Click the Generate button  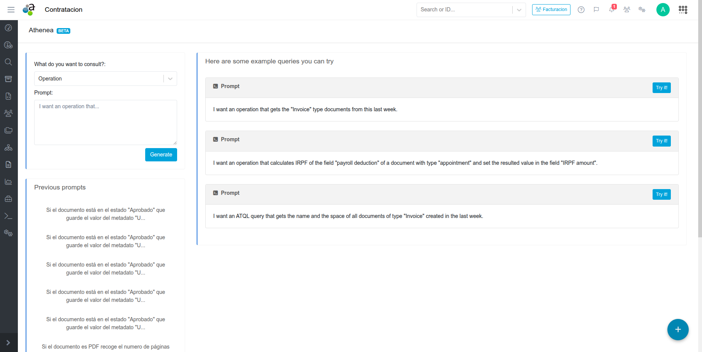(x=161, y=155)
